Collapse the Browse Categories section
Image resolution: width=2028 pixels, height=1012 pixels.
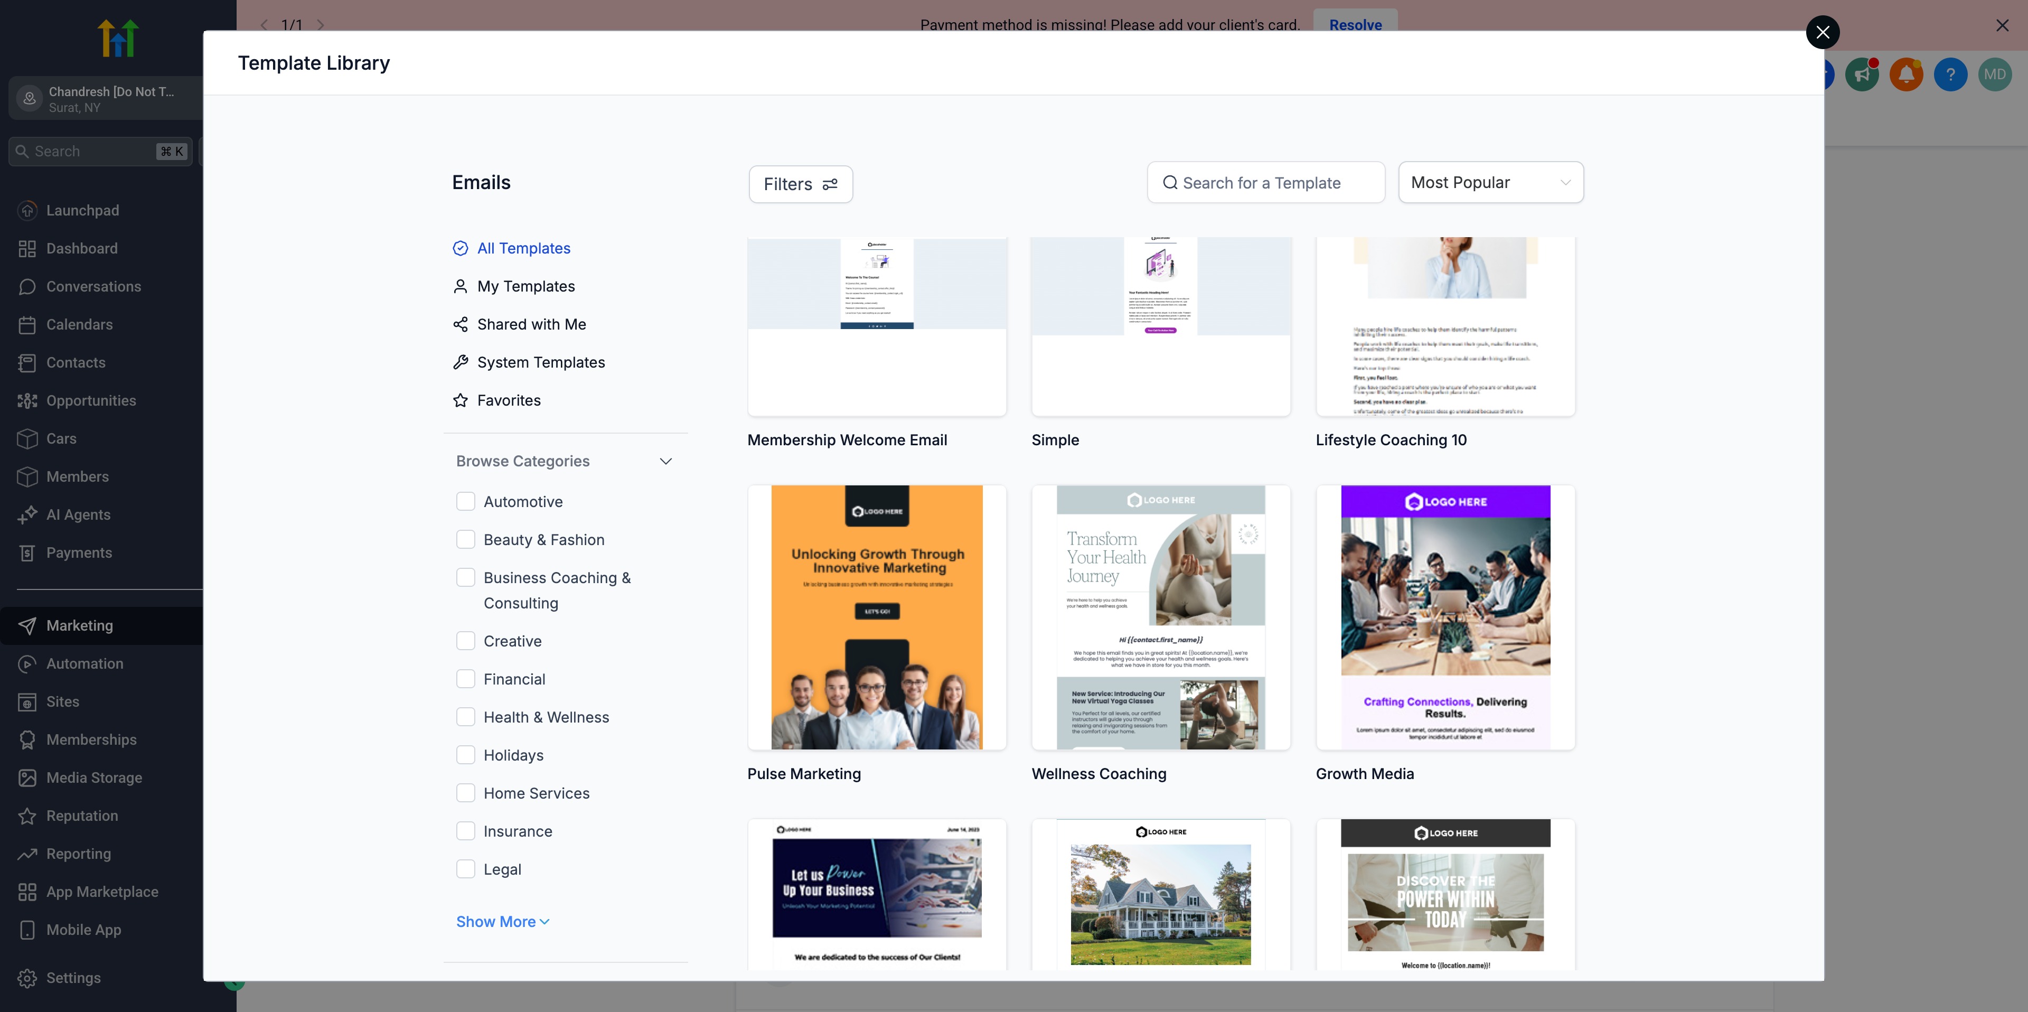(665, 462)
